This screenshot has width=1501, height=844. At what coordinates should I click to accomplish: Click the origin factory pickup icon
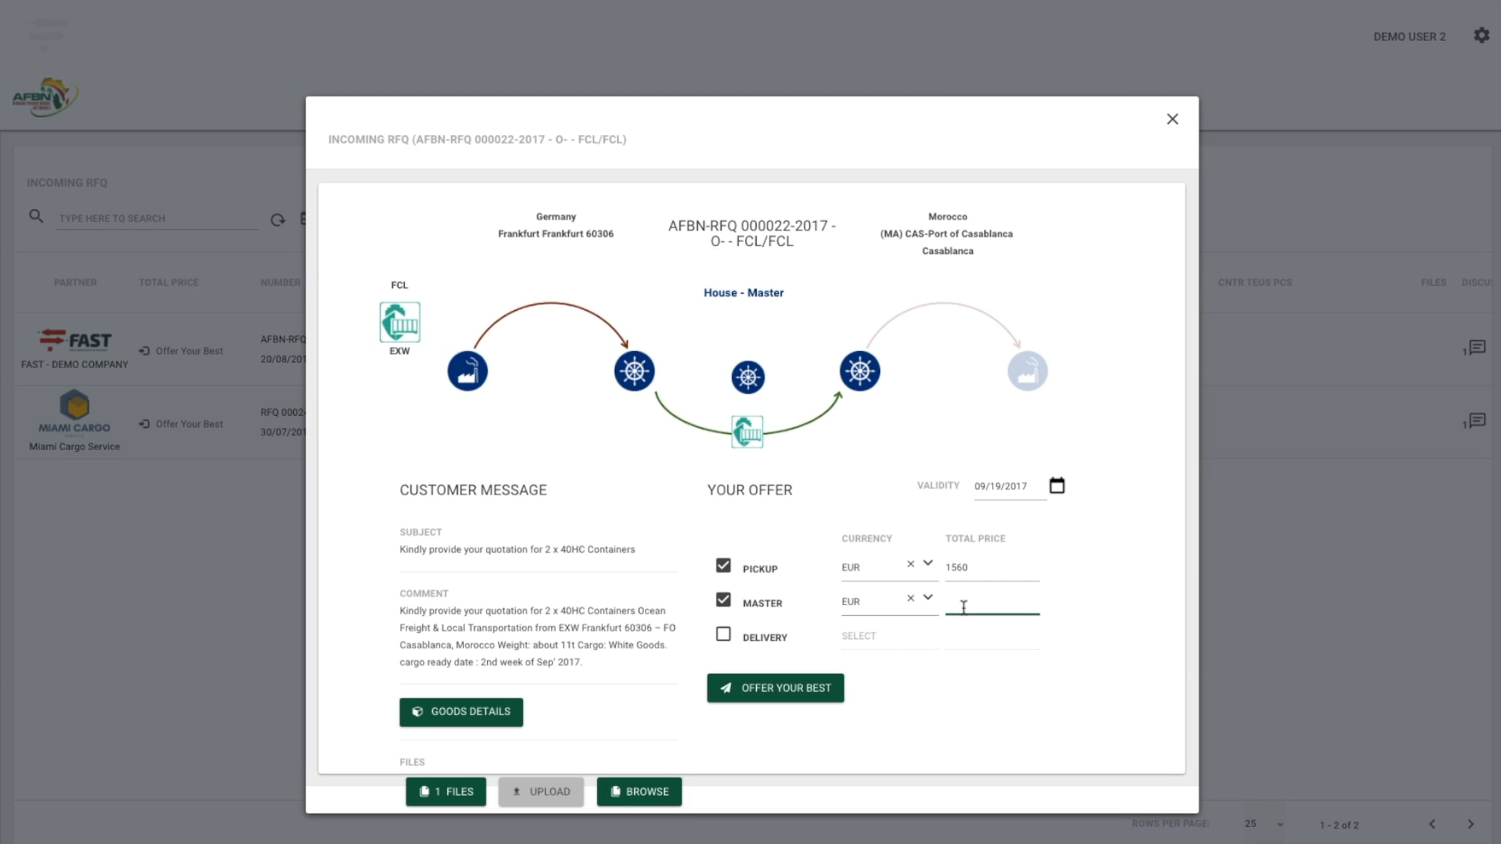point(467,371)
